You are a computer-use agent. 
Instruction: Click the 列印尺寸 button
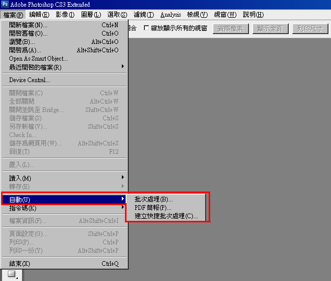310,29
